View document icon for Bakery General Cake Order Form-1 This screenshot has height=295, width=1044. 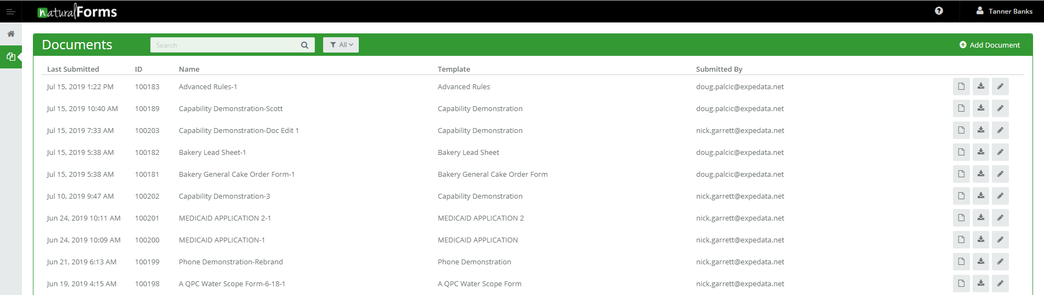pyautogui.click(x=961, y=174)
